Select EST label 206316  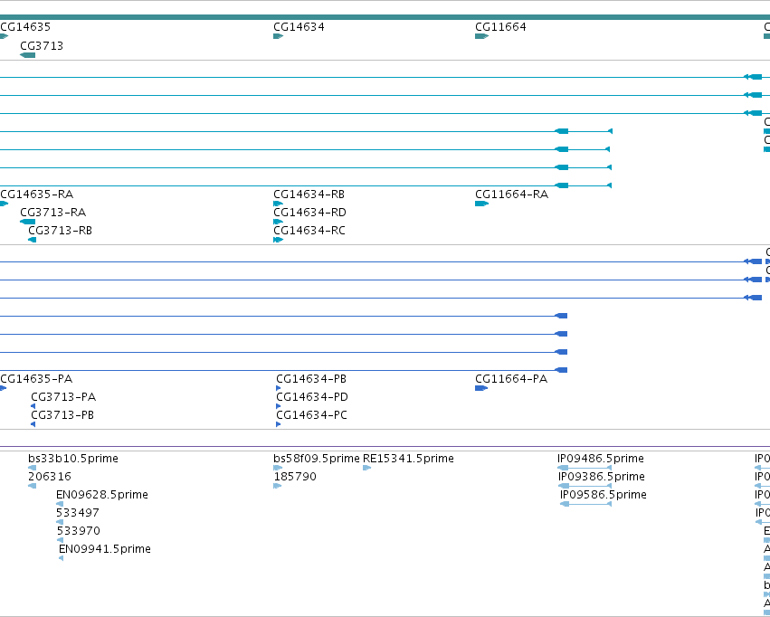point(50,476)
